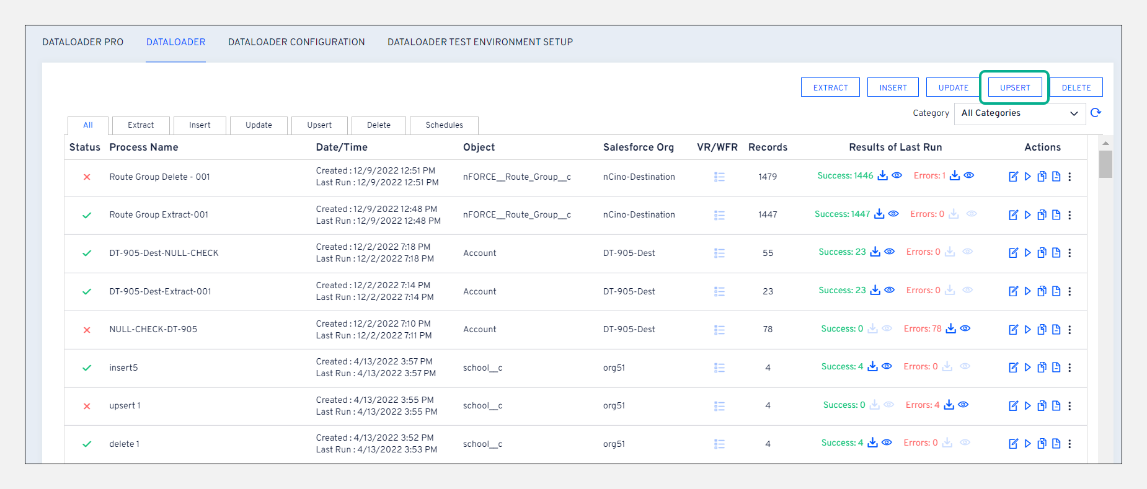
Task: Download success file for delete 1
Action: click(x=872, y=443)
